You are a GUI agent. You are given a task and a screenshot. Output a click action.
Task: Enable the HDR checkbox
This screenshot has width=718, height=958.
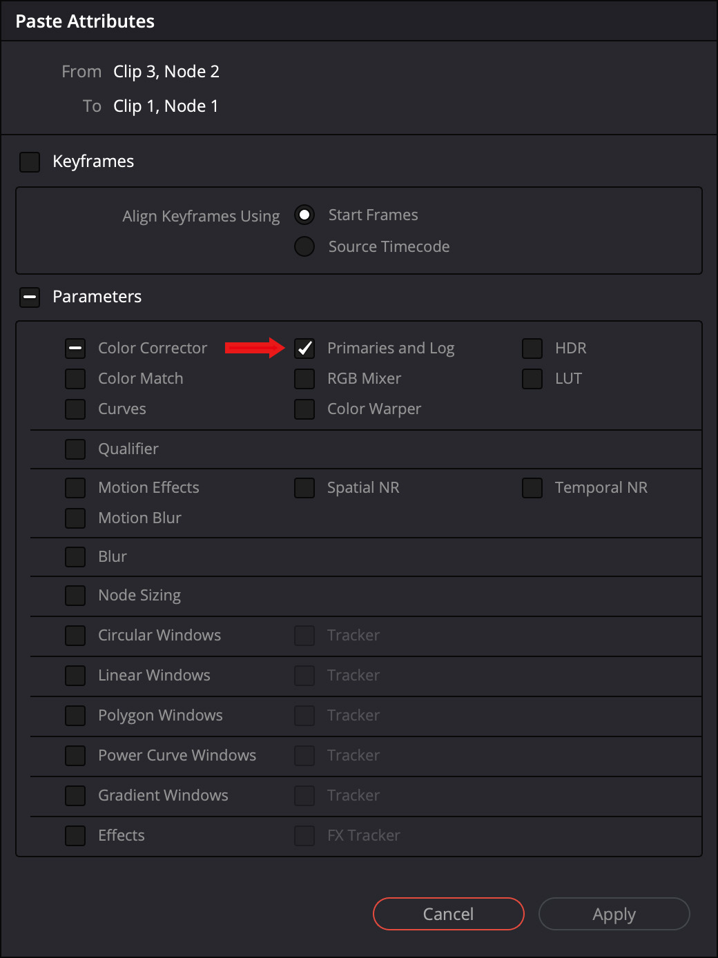tap(532, 349)
